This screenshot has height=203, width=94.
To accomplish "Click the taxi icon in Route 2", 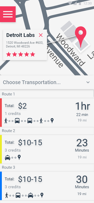I will pyautogui.click(x=8, y=158).
